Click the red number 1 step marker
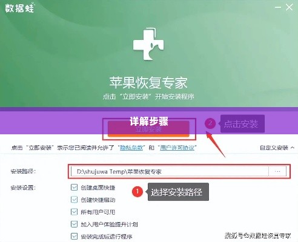The width and height of the screenshot is (298, 242). (137, 191)
